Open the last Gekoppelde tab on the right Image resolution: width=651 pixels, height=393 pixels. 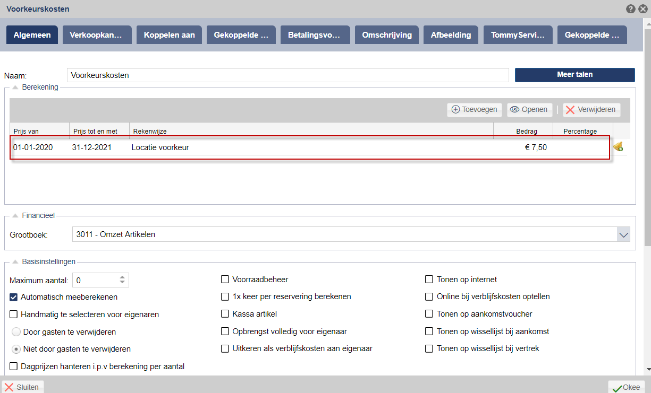pyautogui.click(x=592, y=35)
